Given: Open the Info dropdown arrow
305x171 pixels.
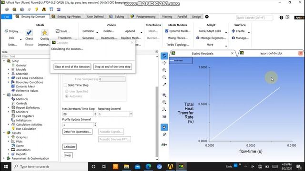Looking at the screenshot, I should [20, 39].
